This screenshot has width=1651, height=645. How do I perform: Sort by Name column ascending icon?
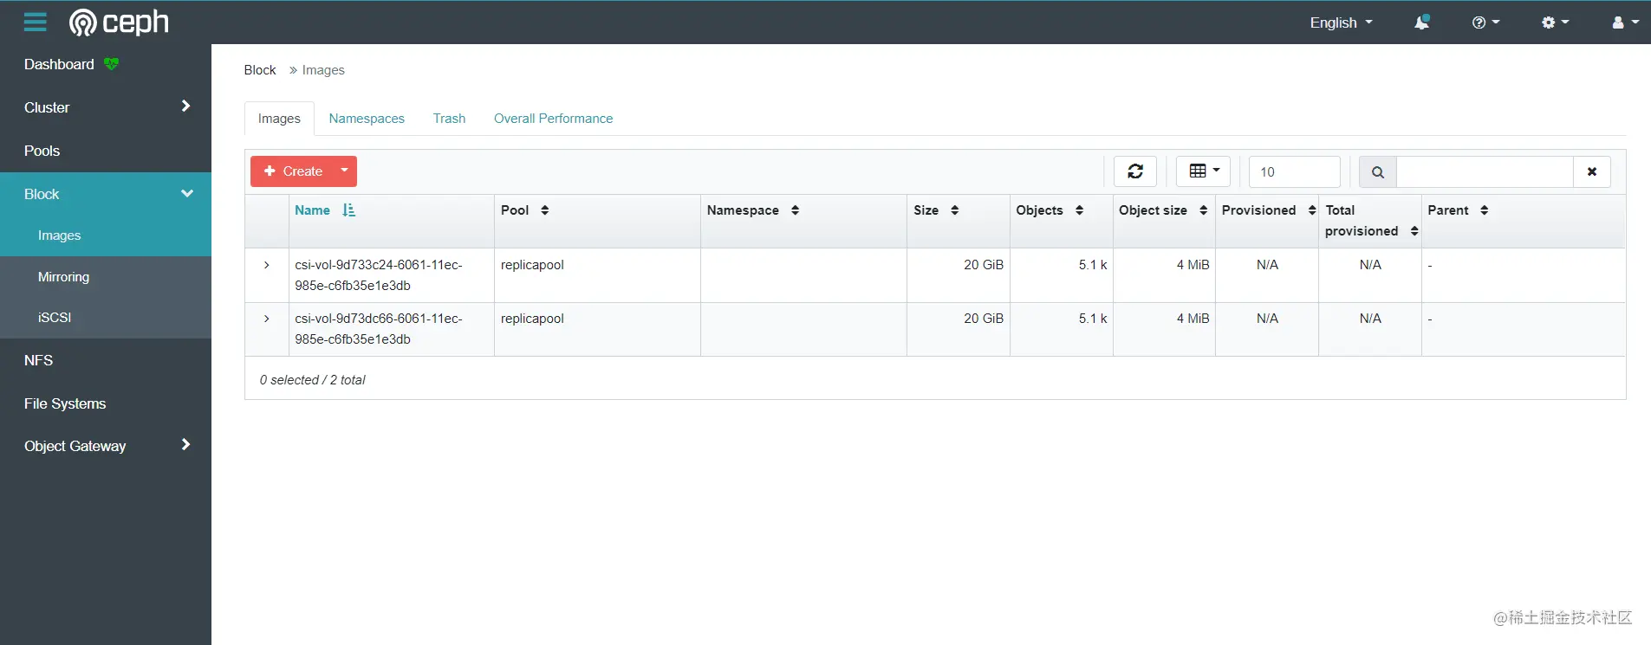[348, 210]
